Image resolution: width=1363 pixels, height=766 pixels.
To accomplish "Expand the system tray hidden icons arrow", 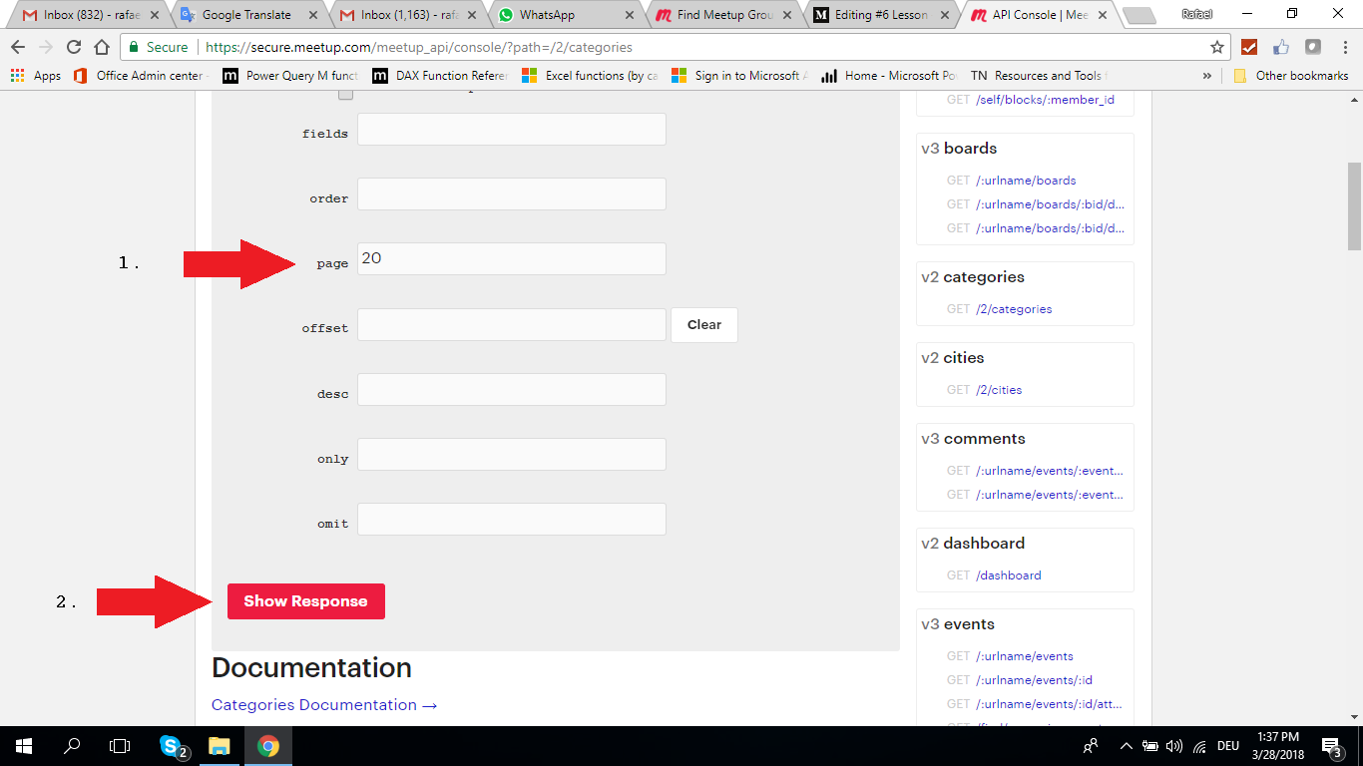I will [x=1127, y=746].
